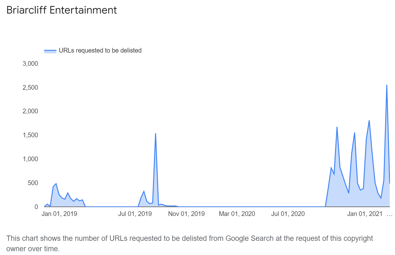Click the chart description text below

189,244
